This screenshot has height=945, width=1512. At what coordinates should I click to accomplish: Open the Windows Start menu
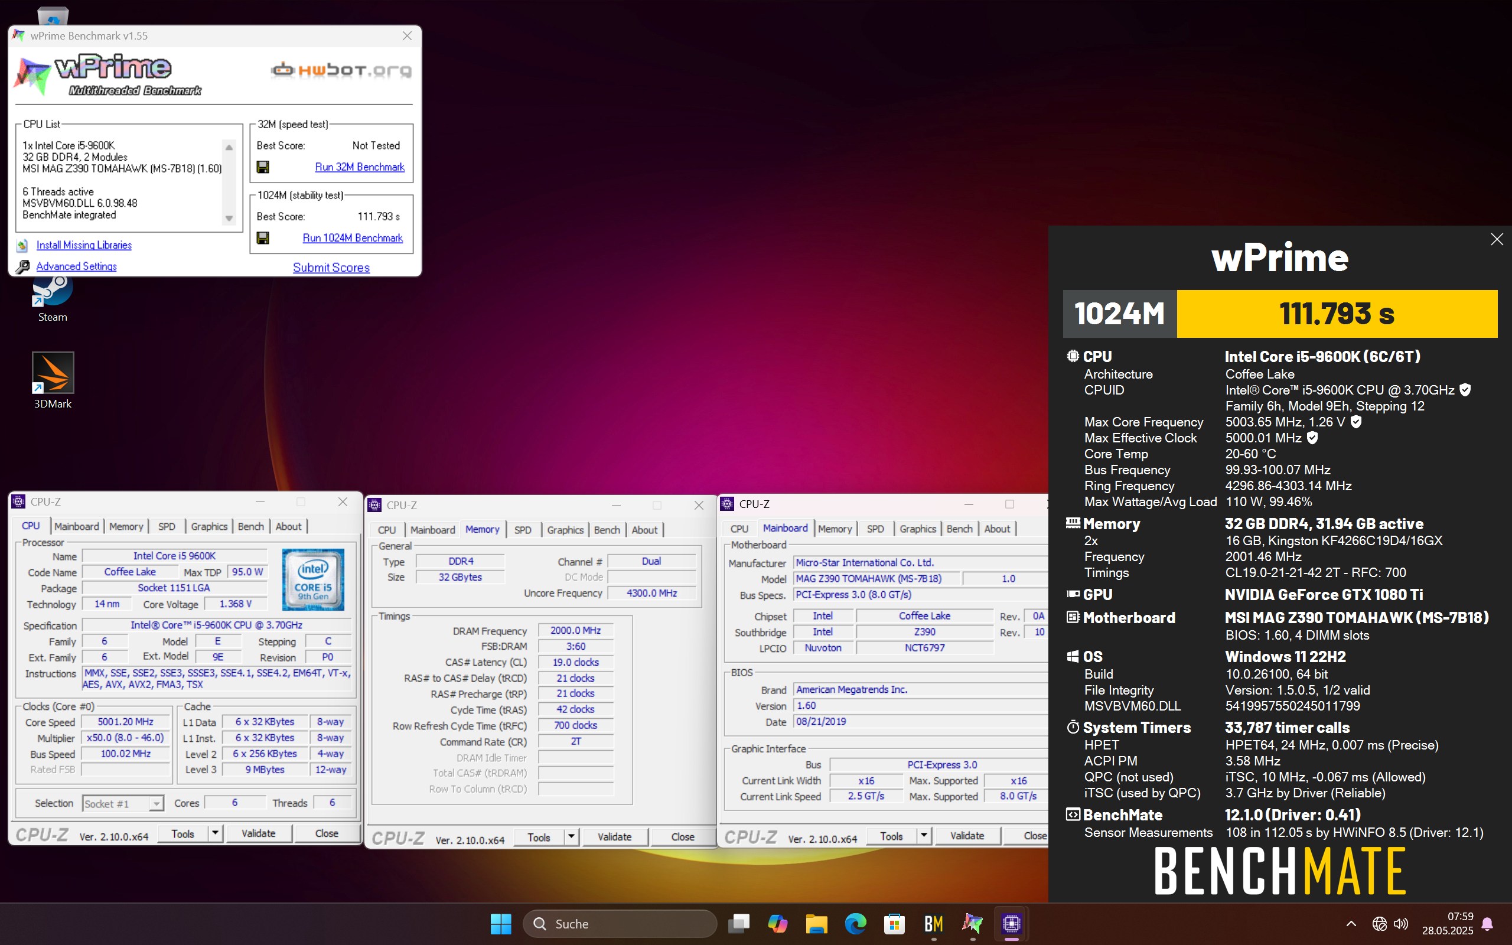tap(501, 924)
